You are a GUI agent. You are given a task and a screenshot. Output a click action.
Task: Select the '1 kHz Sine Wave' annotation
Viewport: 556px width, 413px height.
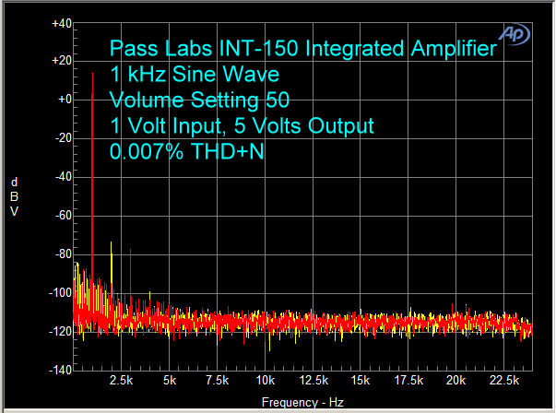pyautogui.click(x=195, y=74)
